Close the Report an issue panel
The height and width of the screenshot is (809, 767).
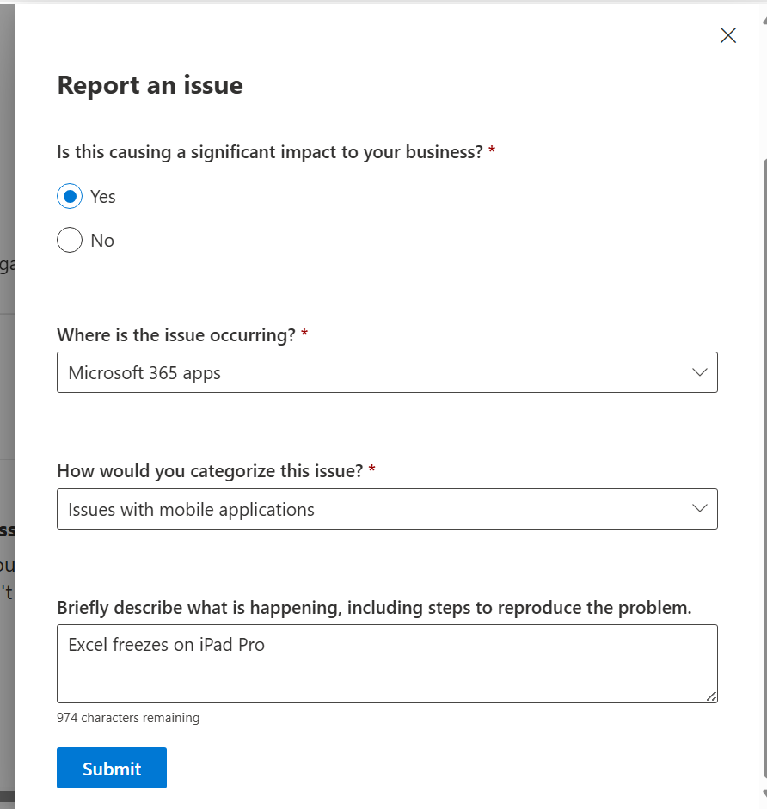pos(727,35)
